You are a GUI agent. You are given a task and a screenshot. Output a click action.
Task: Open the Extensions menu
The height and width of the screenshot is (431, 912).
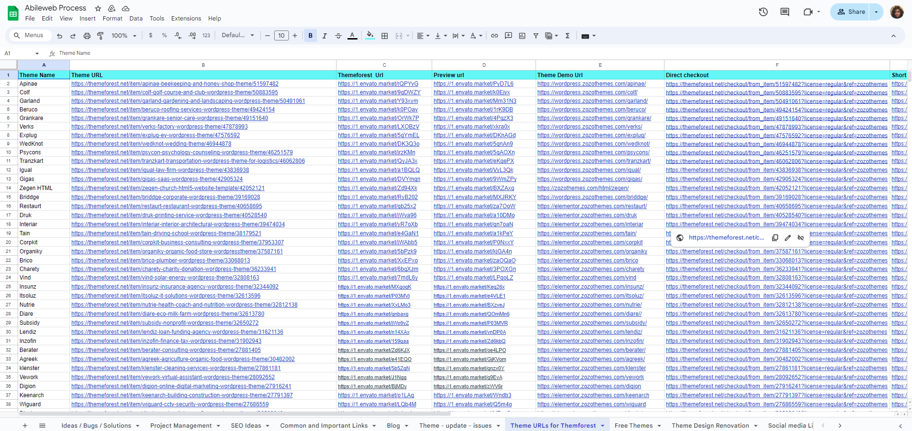tap(186, 19)
